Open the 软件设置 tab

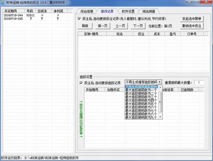pyautogui.click(x=128, y=11)
